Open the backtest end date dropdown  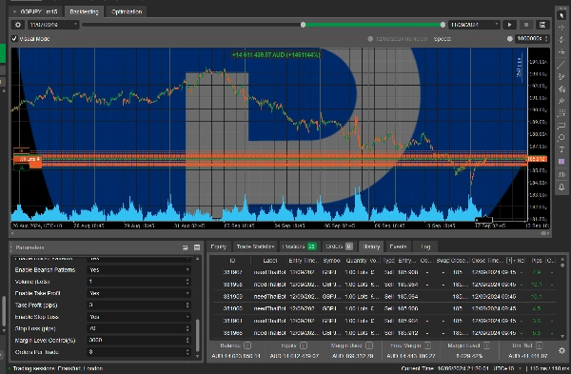(x=474, y=25)
